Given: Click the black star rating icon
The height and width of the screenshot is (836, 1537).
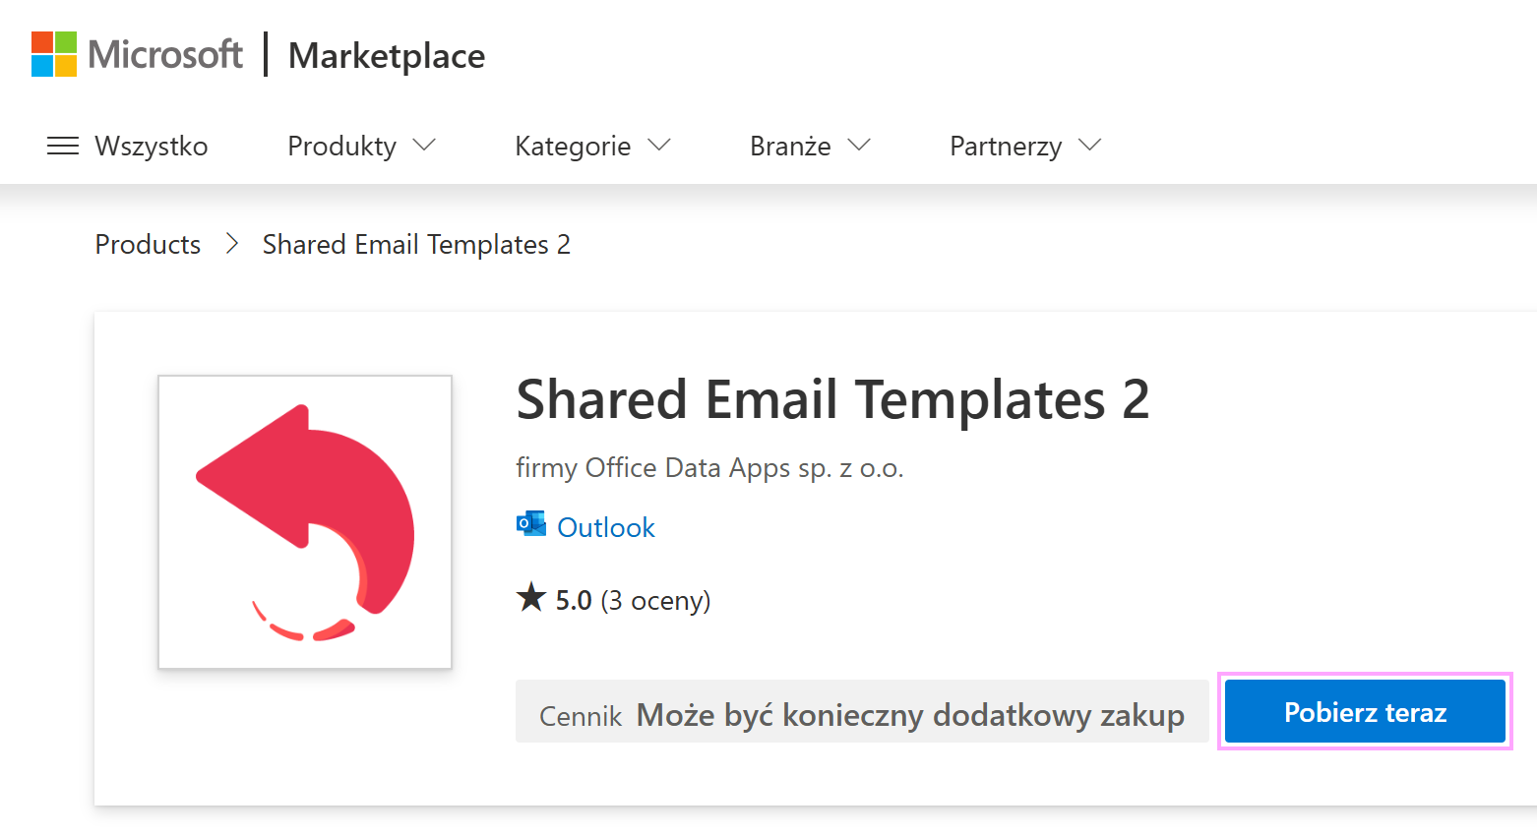Looking at the screenshot, I should [531, 597].
